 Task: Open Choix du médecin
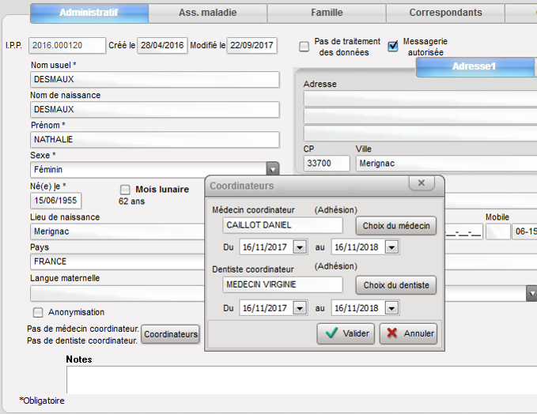tap(396, 226)
